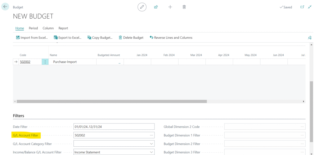
Task: Click the back arrow button
Action: point(5,6)
